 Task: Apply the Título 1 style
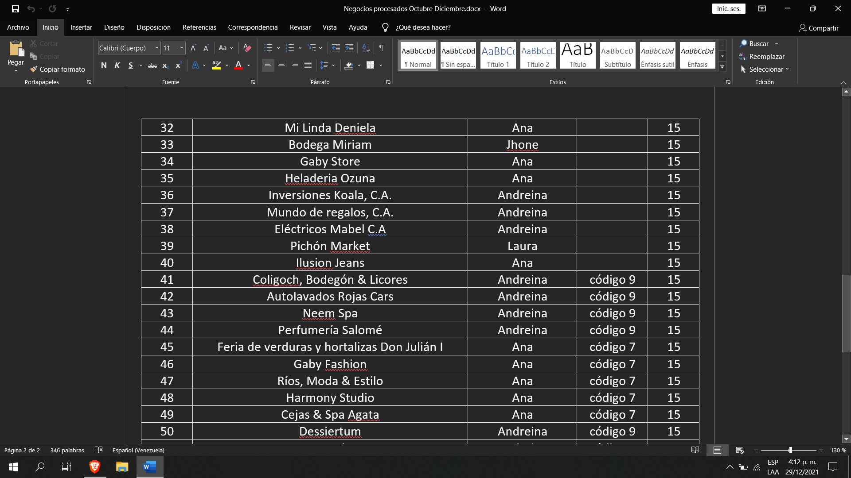coord(498,55)
